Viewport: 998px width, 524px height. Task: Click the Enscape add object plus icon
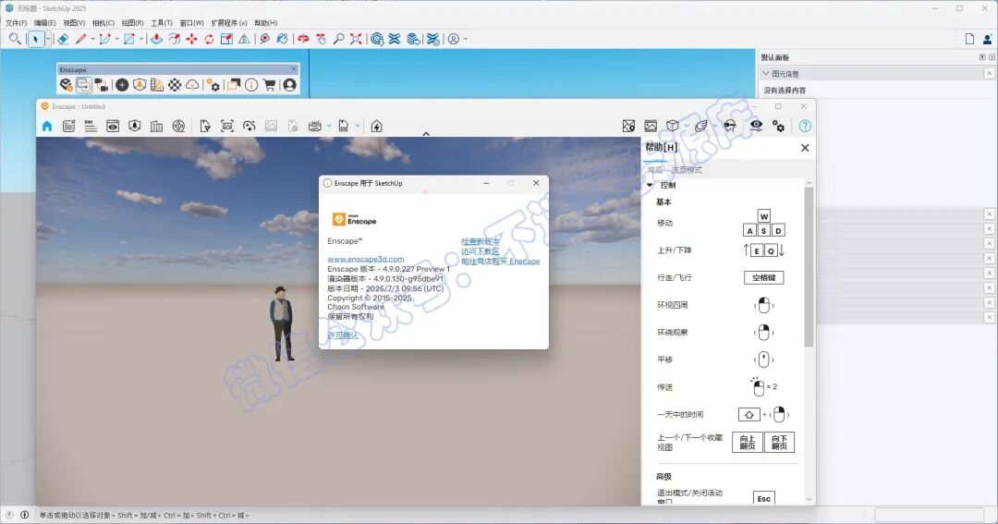pyautogui.click(x=122, y=85)
